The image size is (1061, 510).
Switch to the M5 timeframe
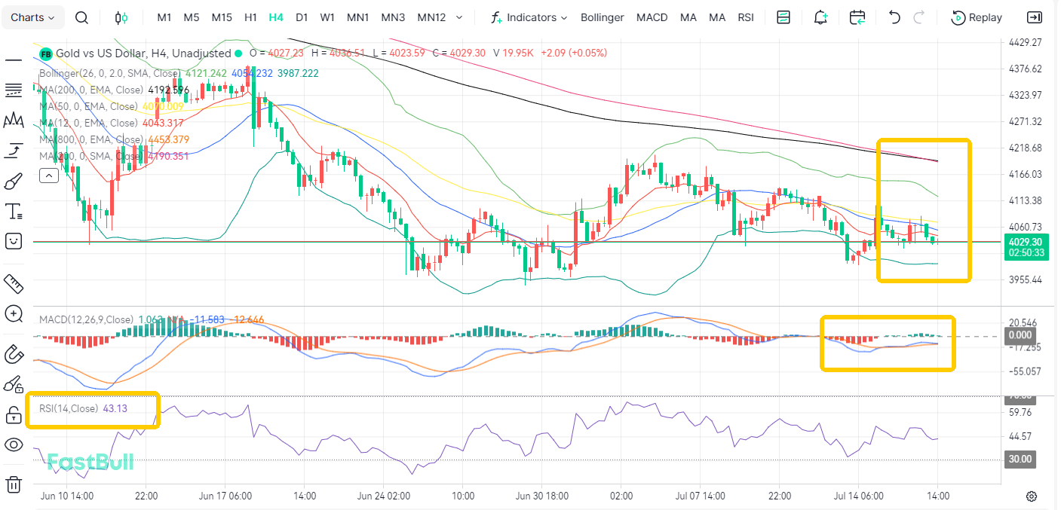point(192,17)
